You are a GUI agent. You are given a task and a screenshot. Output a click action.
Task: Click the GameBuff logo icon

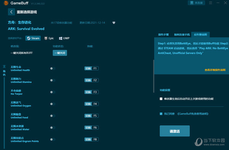click(6, 3)
